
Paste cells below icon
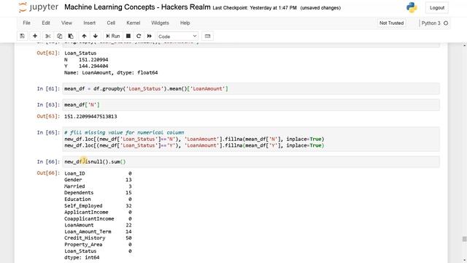tap(71, 36)
